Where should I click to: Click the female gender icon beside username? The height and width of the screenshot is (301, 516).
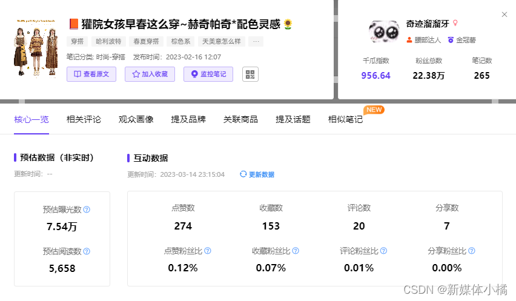pyautogui.click(x=455, y=23)
